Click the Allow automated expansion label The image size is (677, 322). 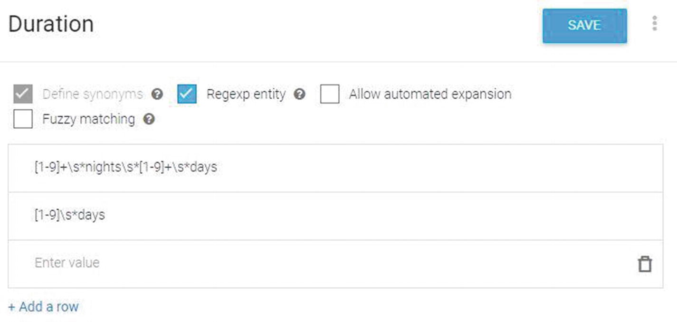pyautogui.click(x=430, y=94)
